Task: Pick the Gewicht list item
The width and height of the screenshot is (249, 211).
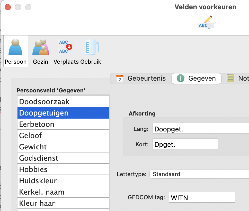Action: 63,147
